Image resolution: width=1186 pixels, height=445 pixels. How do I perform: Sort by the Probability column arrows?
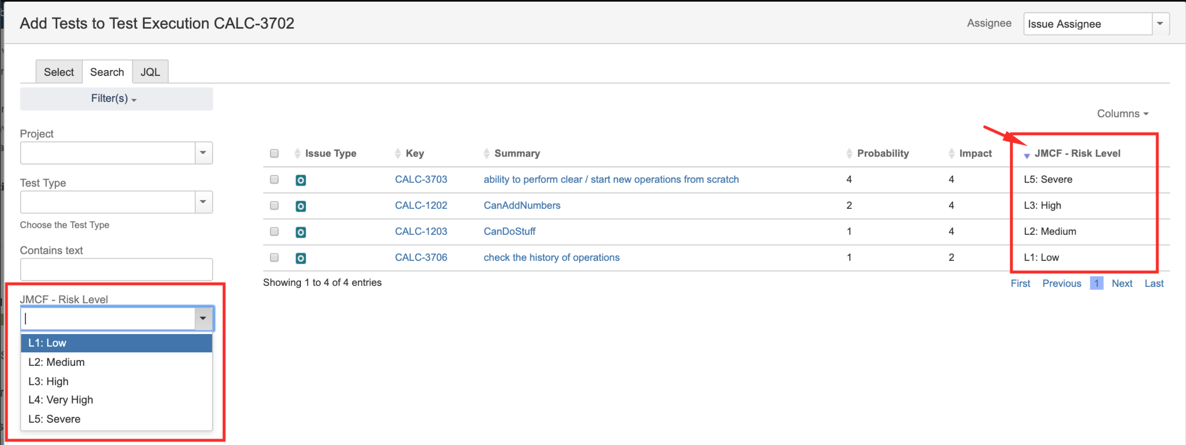[849, 154]
